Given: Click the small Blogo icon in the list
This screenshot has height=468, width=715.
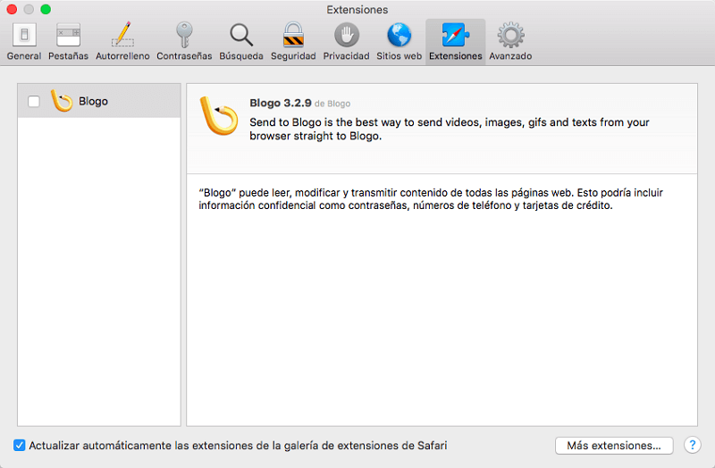Looking at the screenshot, I should tap(62, 101).
